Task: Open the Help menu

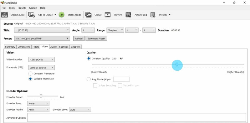Action: point(43,8)
